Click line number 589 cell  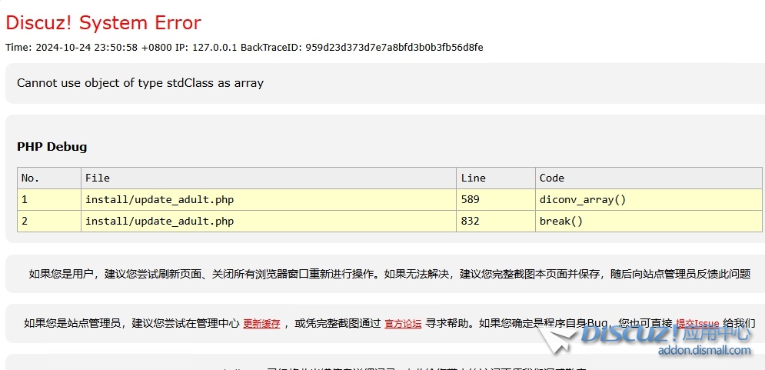click(x=470, y=200)
